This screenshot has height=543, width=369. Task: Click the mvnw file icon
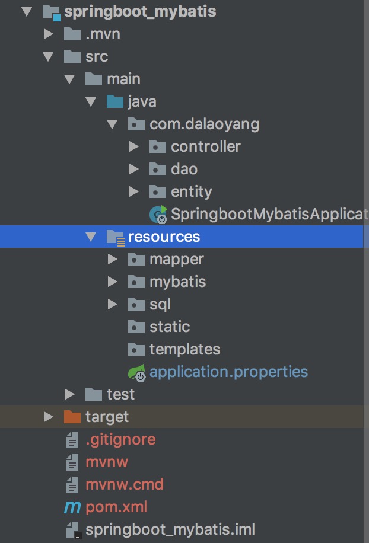pyautogui.click(x=72, y=462)
